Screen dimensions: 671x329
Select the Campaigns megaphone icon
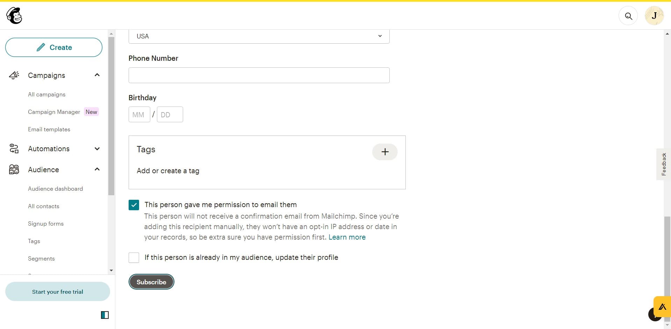(x=14, y=75)
